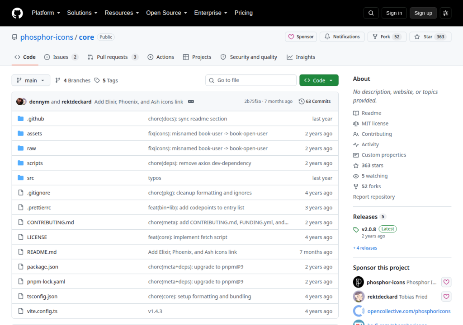
Task: Open the GitHub homepage logo
Action: [18, 13]
